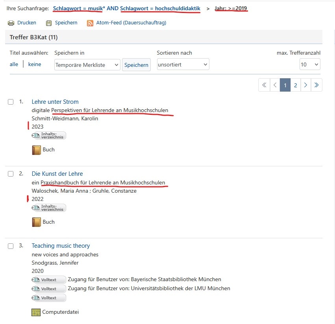Tick checkbox for result 2 Die Kunst der Lehre

pyautogui.click(x=11, y=174)
